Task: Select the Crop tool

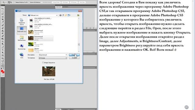Action: click(3, 20)
